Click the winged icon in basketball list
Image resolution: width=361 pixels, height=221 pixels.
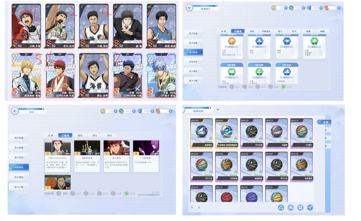[x=310, y=208]
